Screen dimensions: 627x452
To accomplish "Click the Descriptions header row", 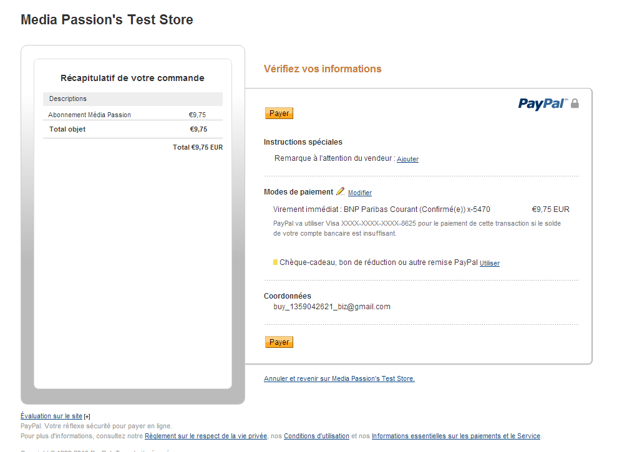I will pyautogui.click(x=133, y=99).
